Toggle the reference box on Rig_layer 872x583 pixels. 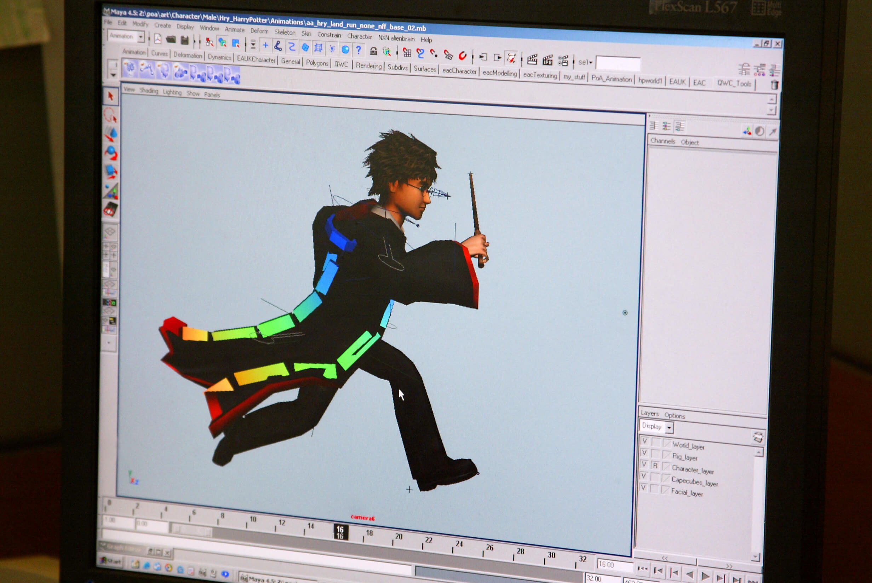pos(655,454)
